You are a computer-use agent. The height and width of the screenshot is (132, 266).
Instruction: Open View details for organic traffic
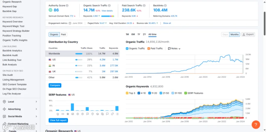point(107,11)
